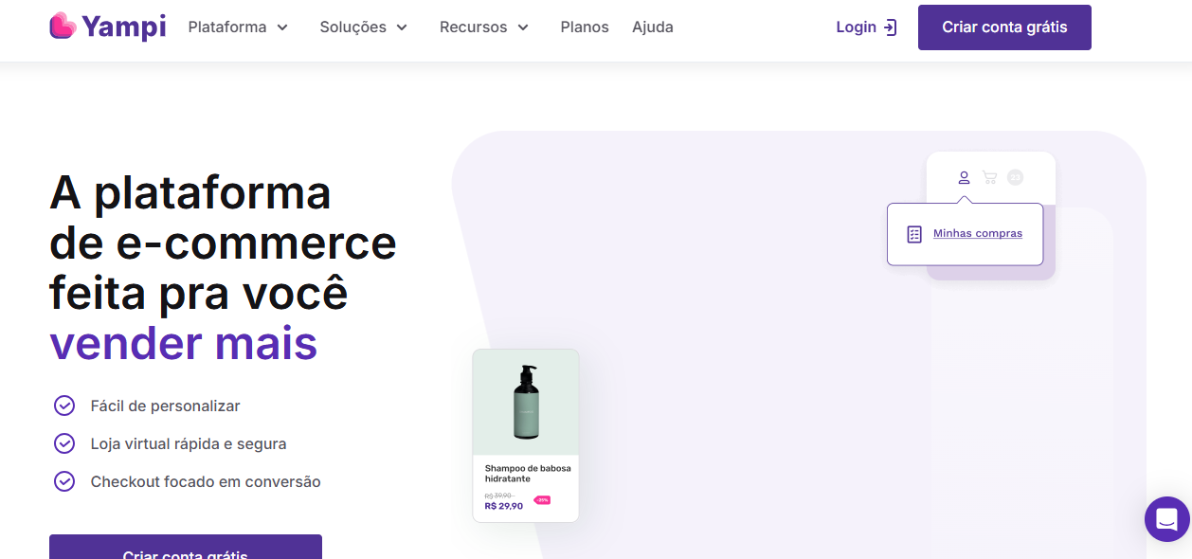This screenshot has height=559, width=1192.
Task: Click the round badge next to cart icon
Action: coord(1015,177)
